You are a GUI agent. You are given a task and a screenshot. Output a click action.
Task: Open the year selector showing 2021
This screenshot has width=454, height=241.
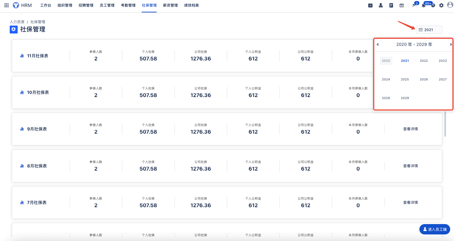tap(429, 30)
